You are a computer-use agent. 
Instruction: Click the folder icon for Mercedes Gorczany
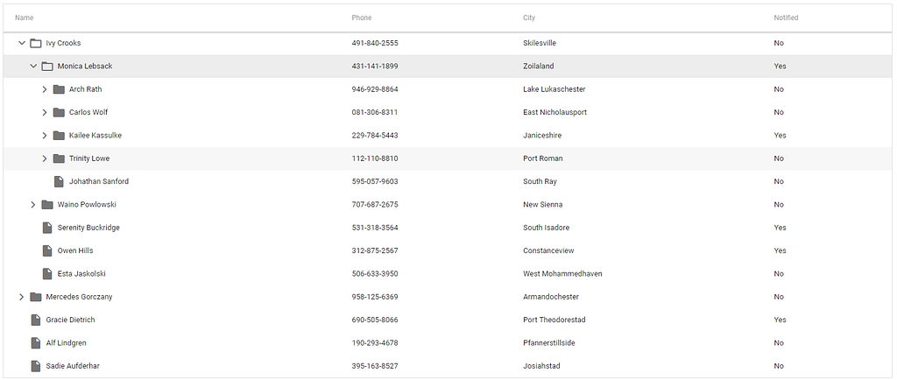(35, 297)
